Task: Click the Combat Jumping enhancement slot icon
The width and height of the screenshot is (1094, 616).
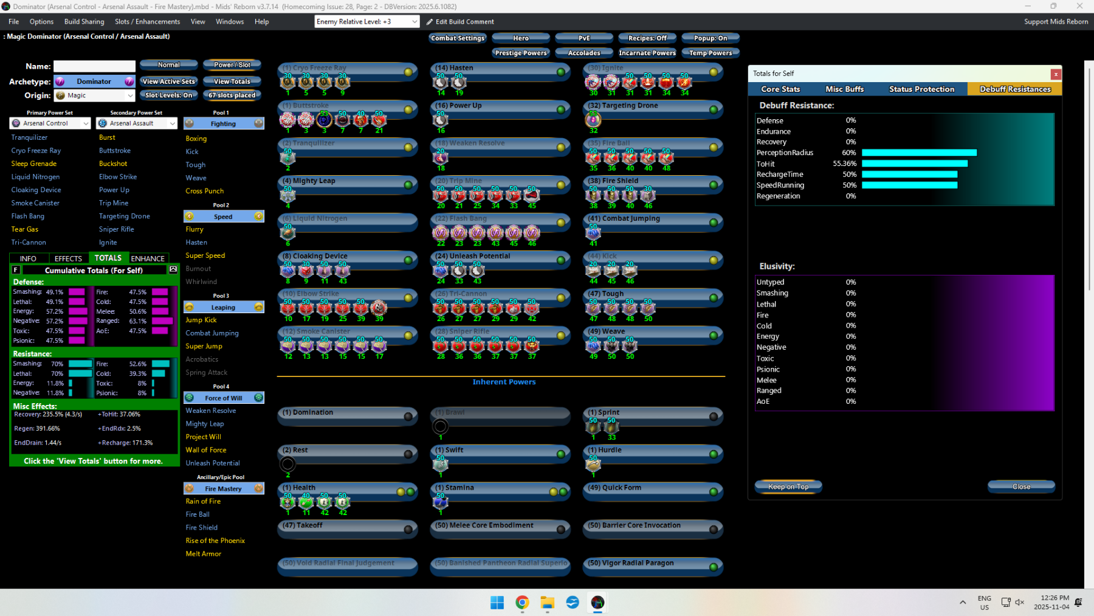Action: 593,233
